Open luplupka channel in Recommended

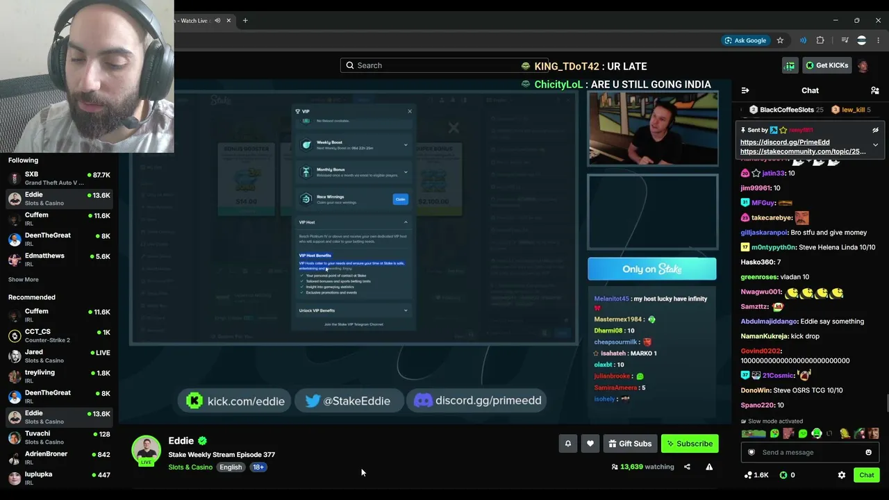click(59, 478)
